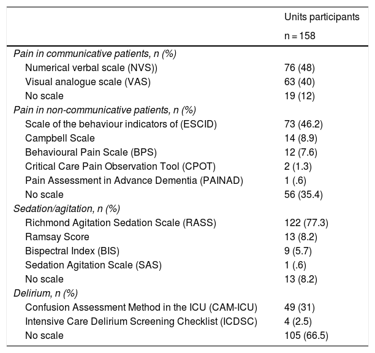Click the "Delirium, n (%)" section heading
This screenshot has height=353, width=375.
[47, 293]
